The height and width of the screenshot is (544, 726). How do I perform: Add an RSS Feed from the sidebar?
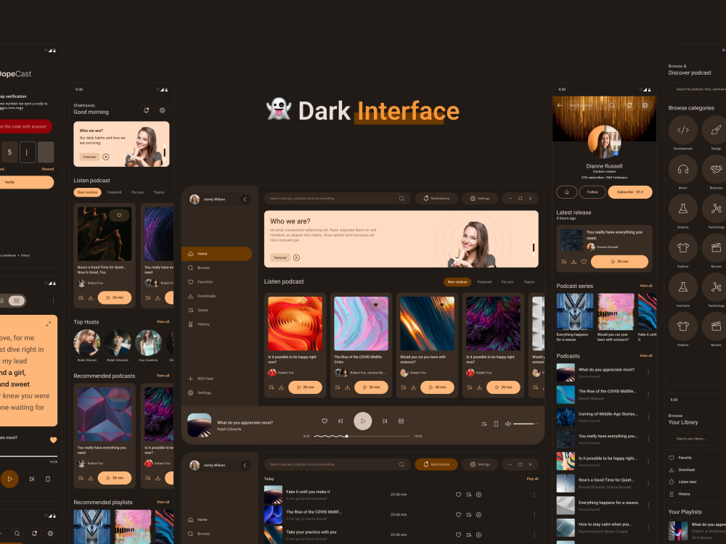click(x=200, y=379)
